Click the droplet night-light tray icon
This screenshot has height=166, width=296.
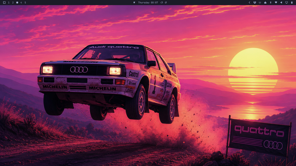tap(265, 3)
